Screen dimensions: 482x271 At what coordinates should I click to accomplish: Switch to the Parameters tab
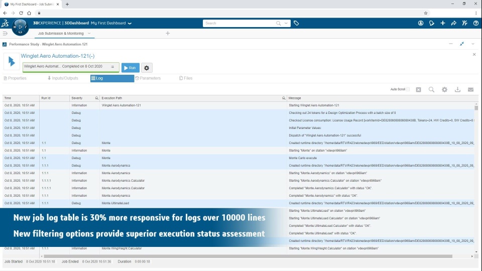pos(148,78)
